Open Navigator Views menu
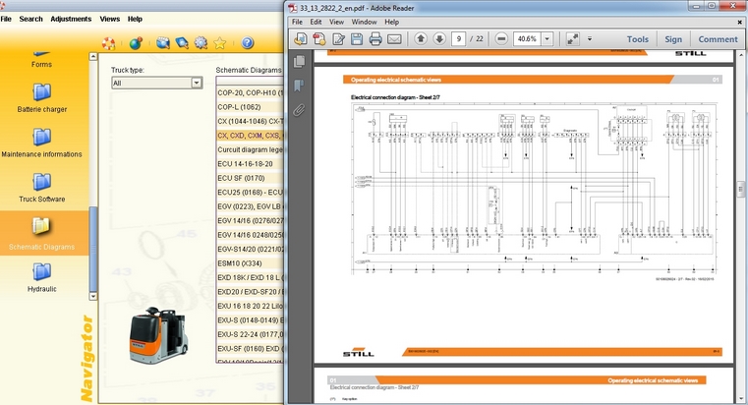Image resolution: width=748 pixels, height=405 pixels. point(110,19)
